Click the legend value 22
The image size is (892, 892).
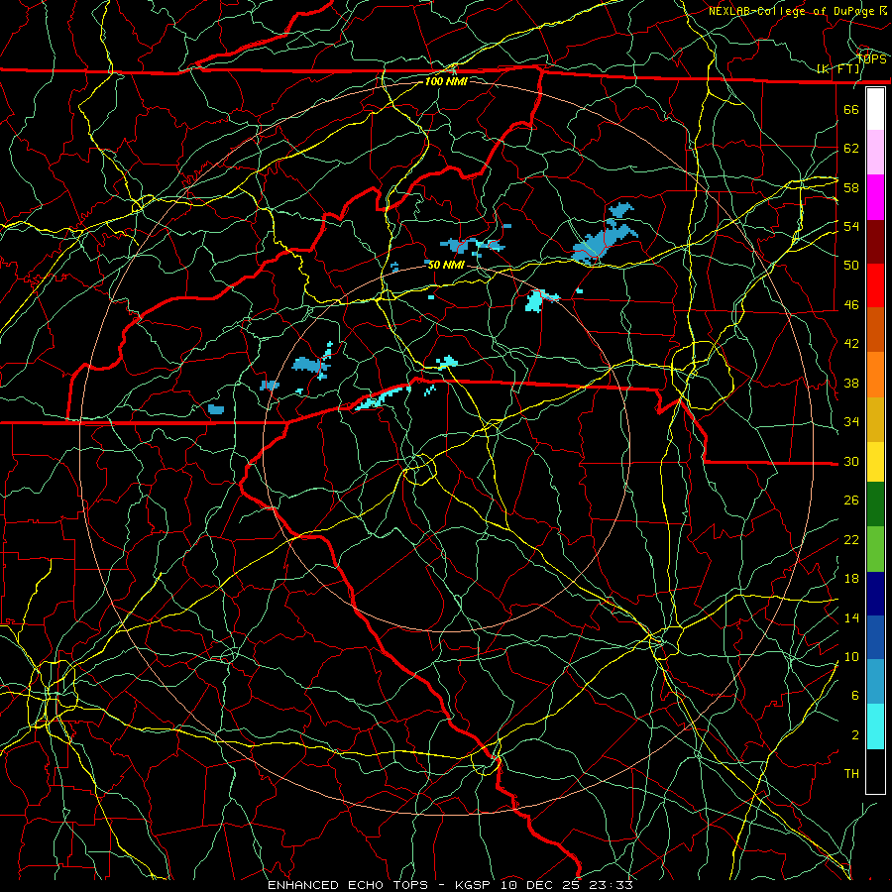(x=851, y=539)
